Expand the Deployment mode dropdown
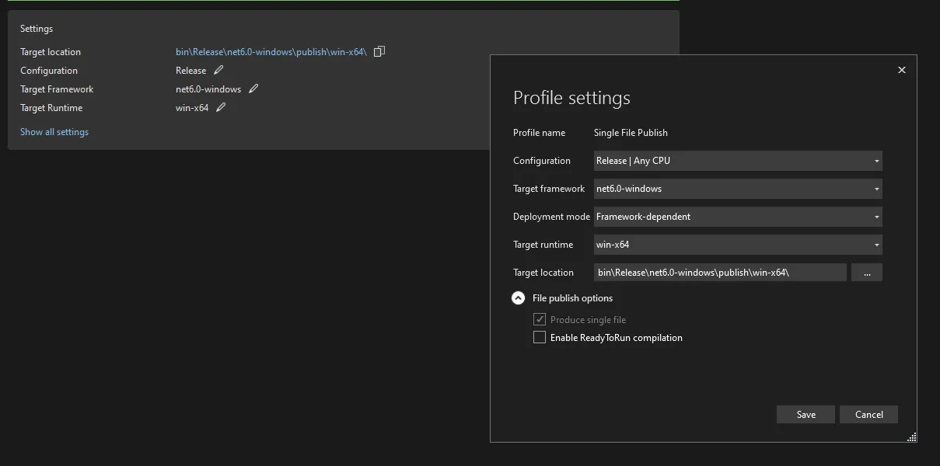940x466 pixels. tap(737, 217)
